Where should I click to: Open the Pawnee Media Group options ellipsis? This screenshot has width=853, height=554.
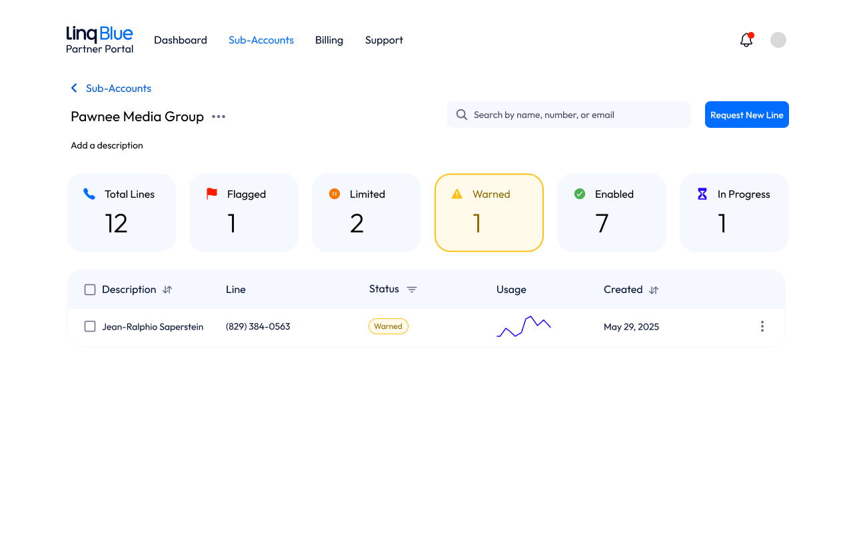tap(219, 117)
